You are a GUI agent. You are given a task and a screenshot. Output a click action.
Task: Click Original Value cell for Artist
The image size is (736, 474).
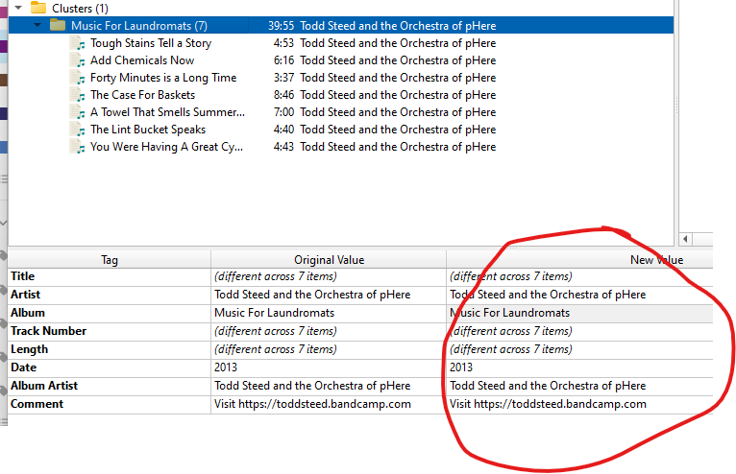(x=329, y=295)
